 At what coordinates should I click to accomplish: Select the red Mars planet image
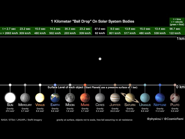pyautogui.click(x=85, y=98)
